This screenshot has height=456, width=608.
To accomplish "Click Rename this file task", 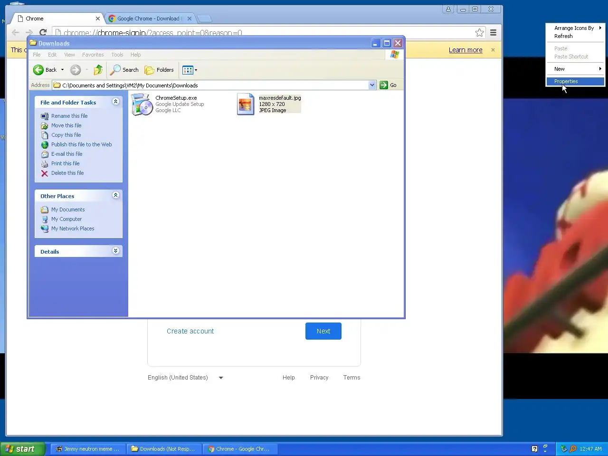I will click(x=69, y=116).
